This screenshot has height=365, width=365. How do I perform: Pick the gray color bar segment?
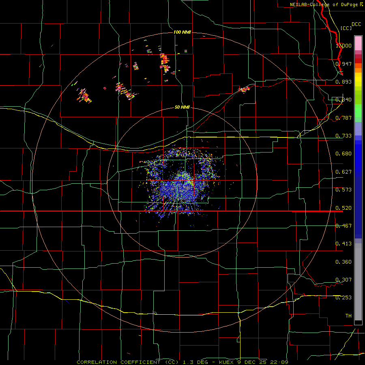click(358, 282)
